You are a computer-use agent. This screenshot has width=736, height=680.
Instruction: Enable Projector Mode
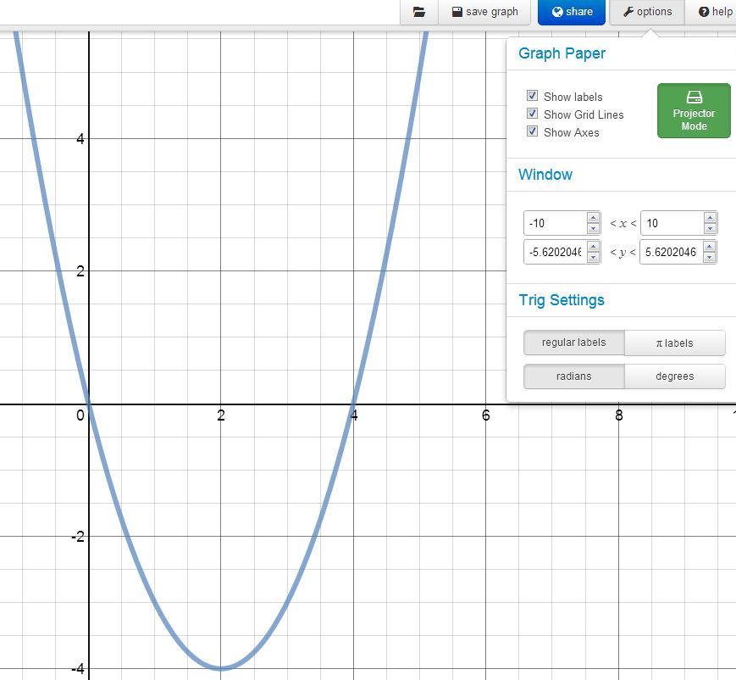click(x=694, y=111)
